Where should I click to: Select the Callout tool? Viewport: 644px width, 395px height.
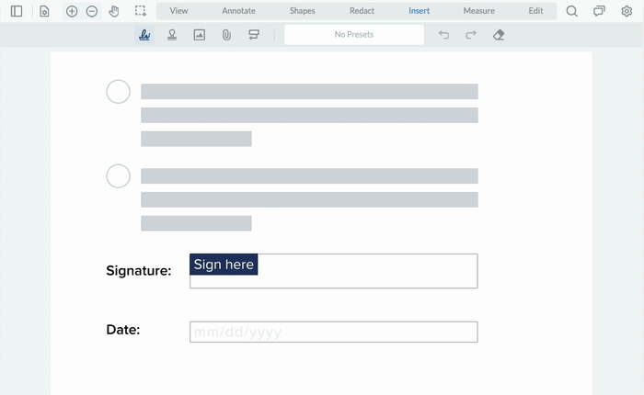(x=254, y=35)
